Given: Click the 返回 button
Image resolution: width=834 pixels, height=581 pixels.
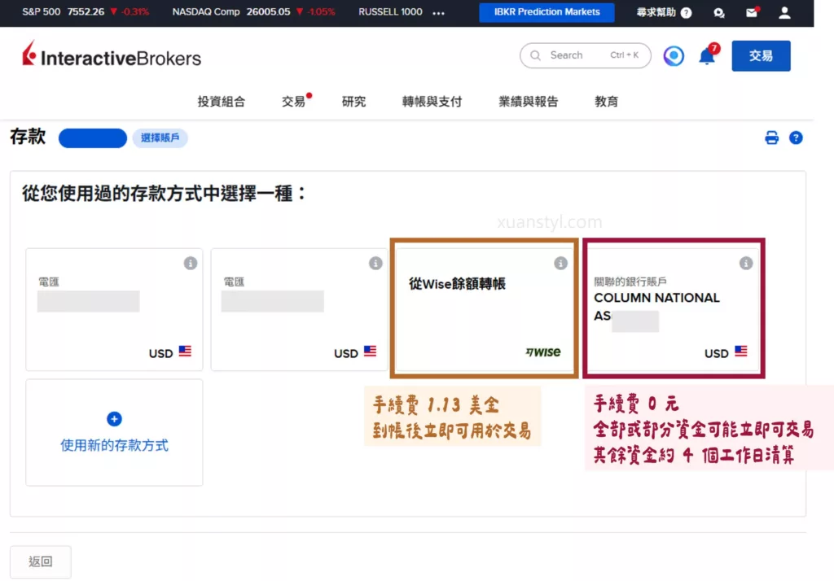Looking at the screenshot, I should tap(41, 561).
